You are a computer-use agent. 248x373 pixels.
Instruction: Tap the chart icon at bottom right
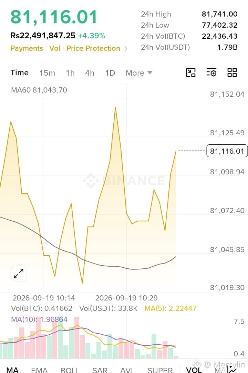pyautogui.click(x=231, y=369)
